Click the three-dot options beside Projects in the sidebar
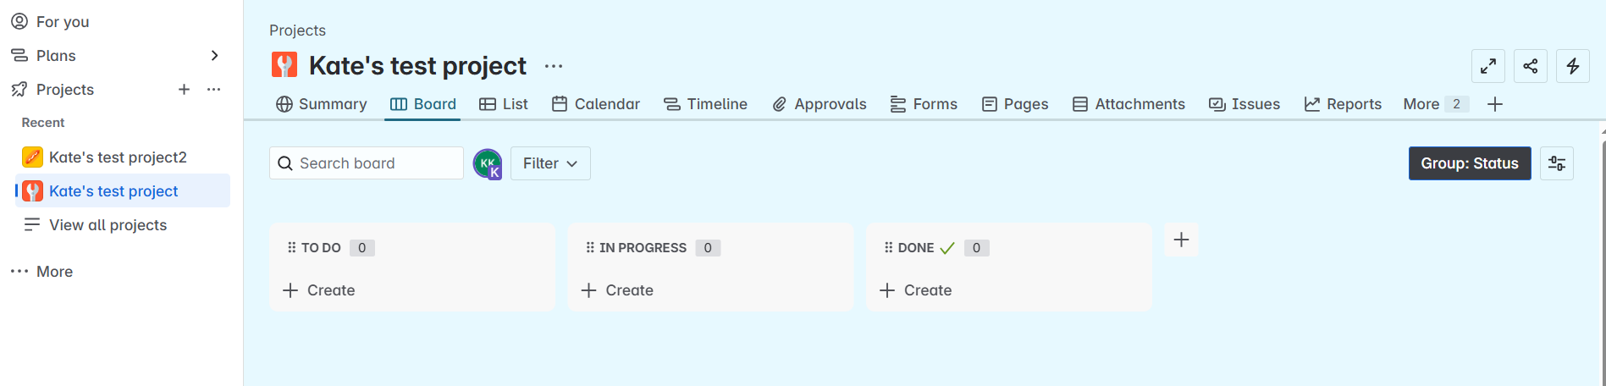This screenshot has width=1606, height=386. (214, 90)
